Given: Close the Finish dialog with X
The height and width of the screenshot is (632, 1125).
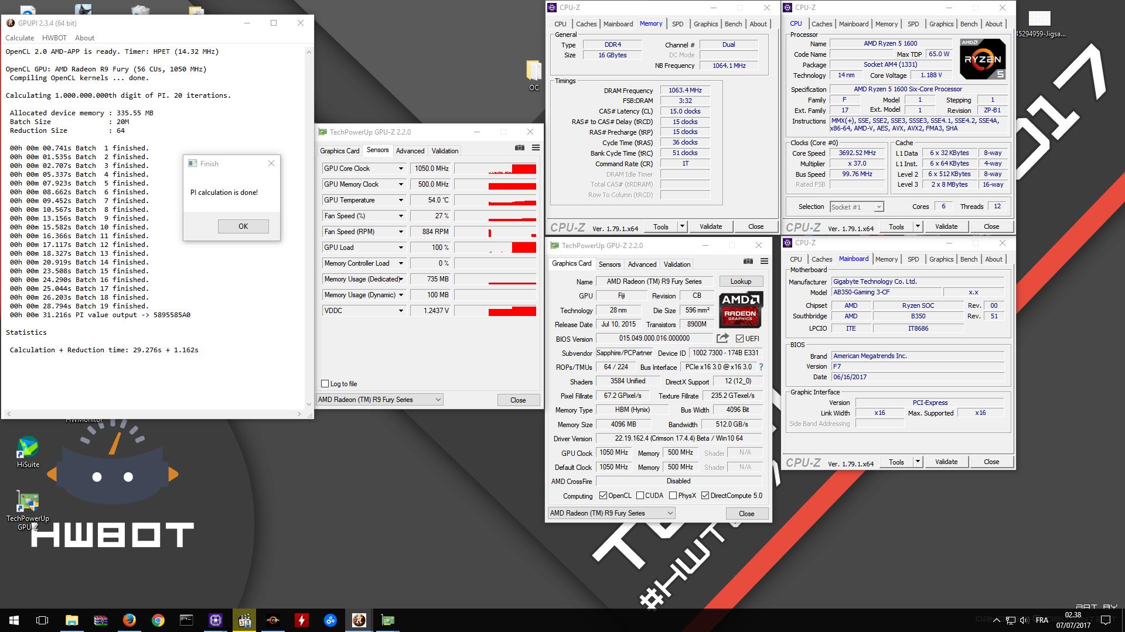Looking at the screenshot, I should pos(271,164).
